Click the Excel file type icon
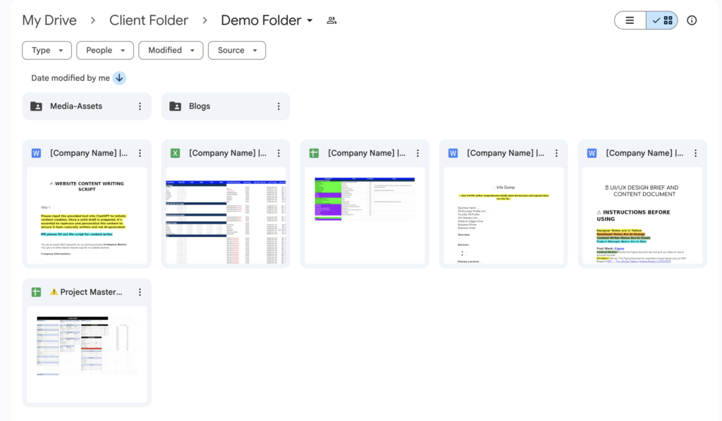This screenshot has height=421, width=722. [176, 153]
